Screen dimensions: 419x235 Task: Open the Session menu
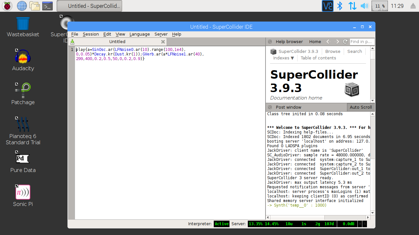[x=91, y=34]
